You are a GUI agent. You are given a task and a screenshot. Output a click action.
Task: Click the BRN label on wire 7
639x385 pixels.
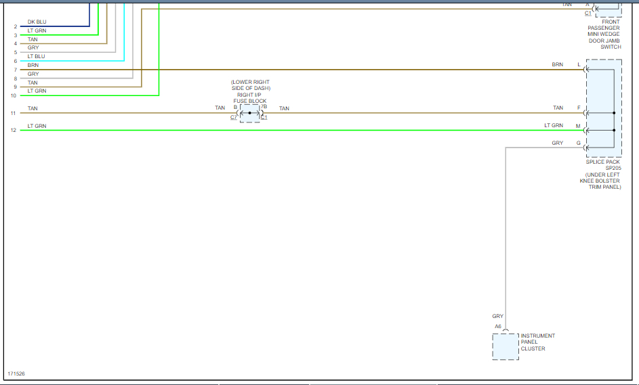tap(33, 65)
